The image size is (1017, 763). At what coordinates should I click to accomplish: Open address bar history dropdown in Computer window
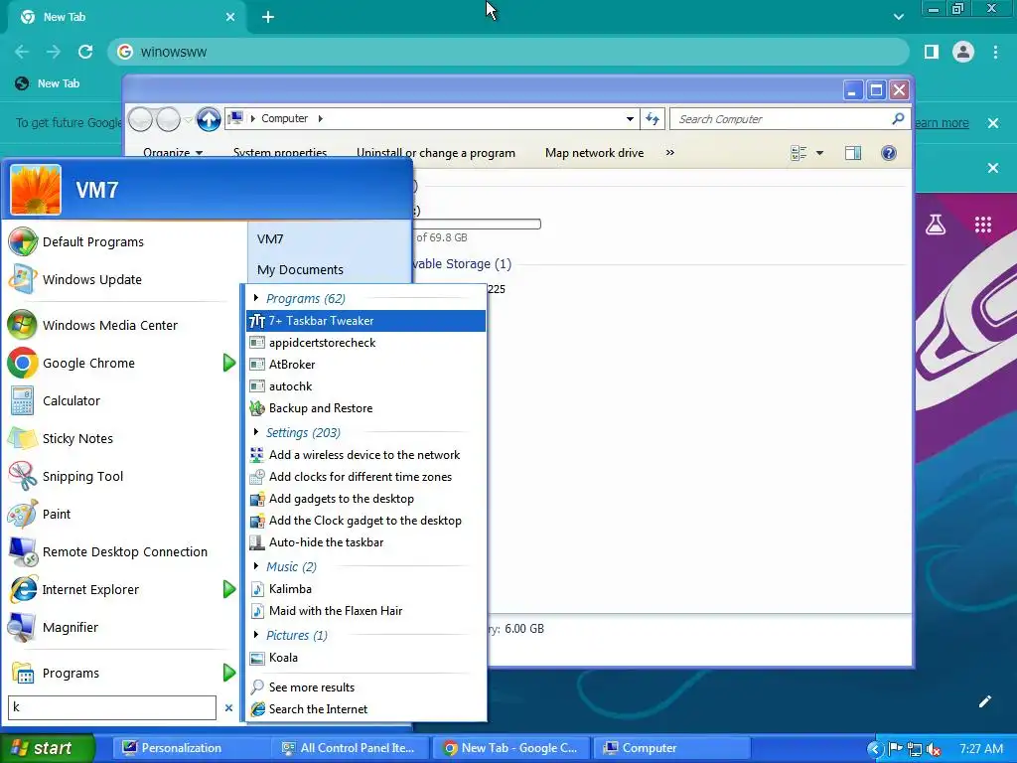click(630, 119)
